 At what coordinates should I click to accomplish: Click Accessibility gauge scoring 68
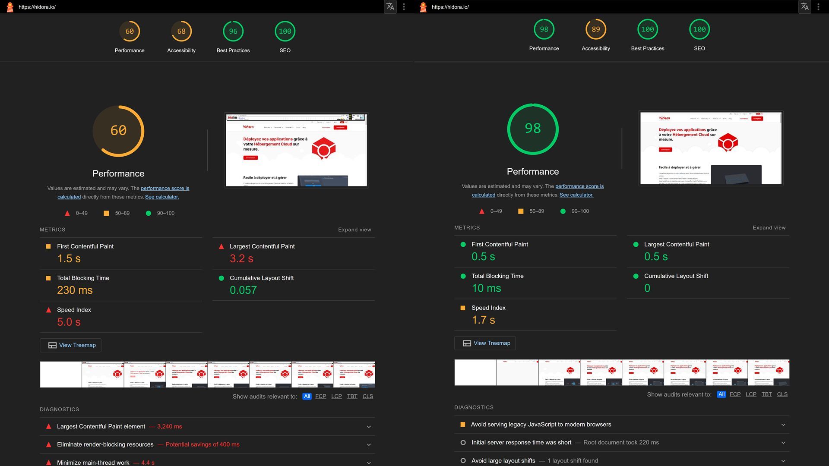coord(181,31)
